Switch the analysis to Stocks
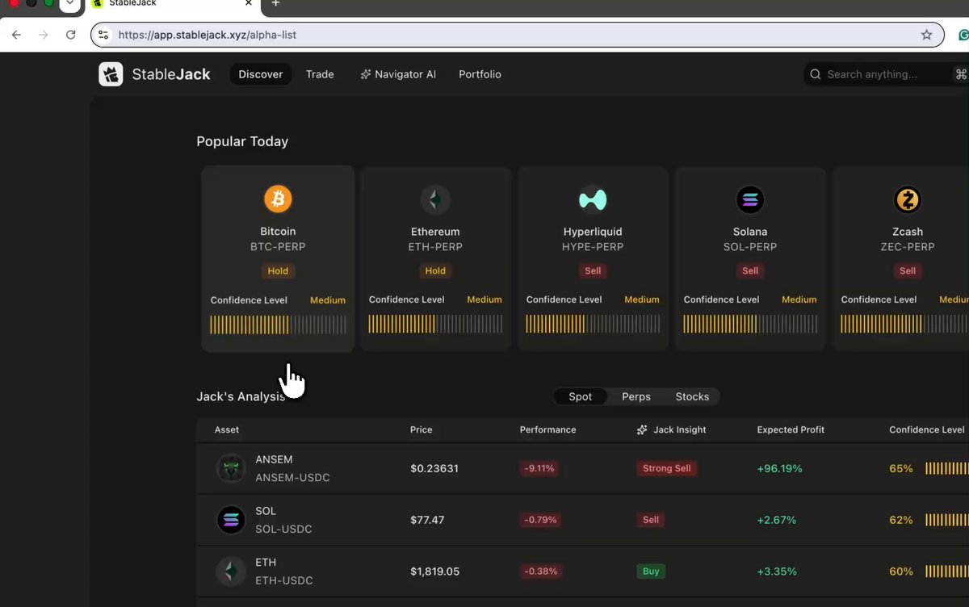Image resolution: width=969 pixels, height=607 pixels. click(692, 396)
